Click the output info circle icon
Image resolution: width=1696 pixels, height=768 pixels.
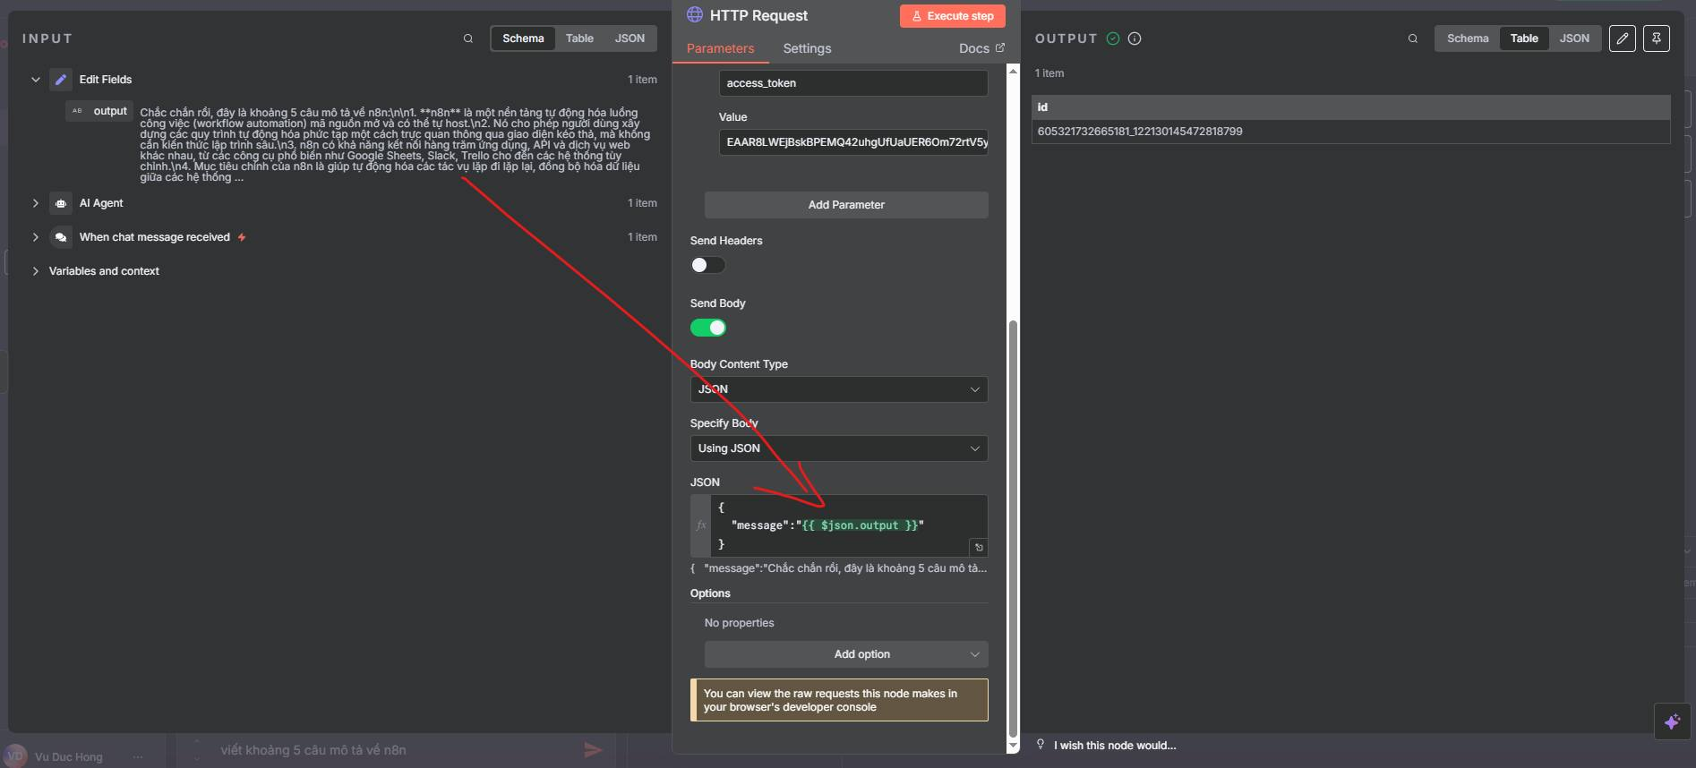point(1135,38)
